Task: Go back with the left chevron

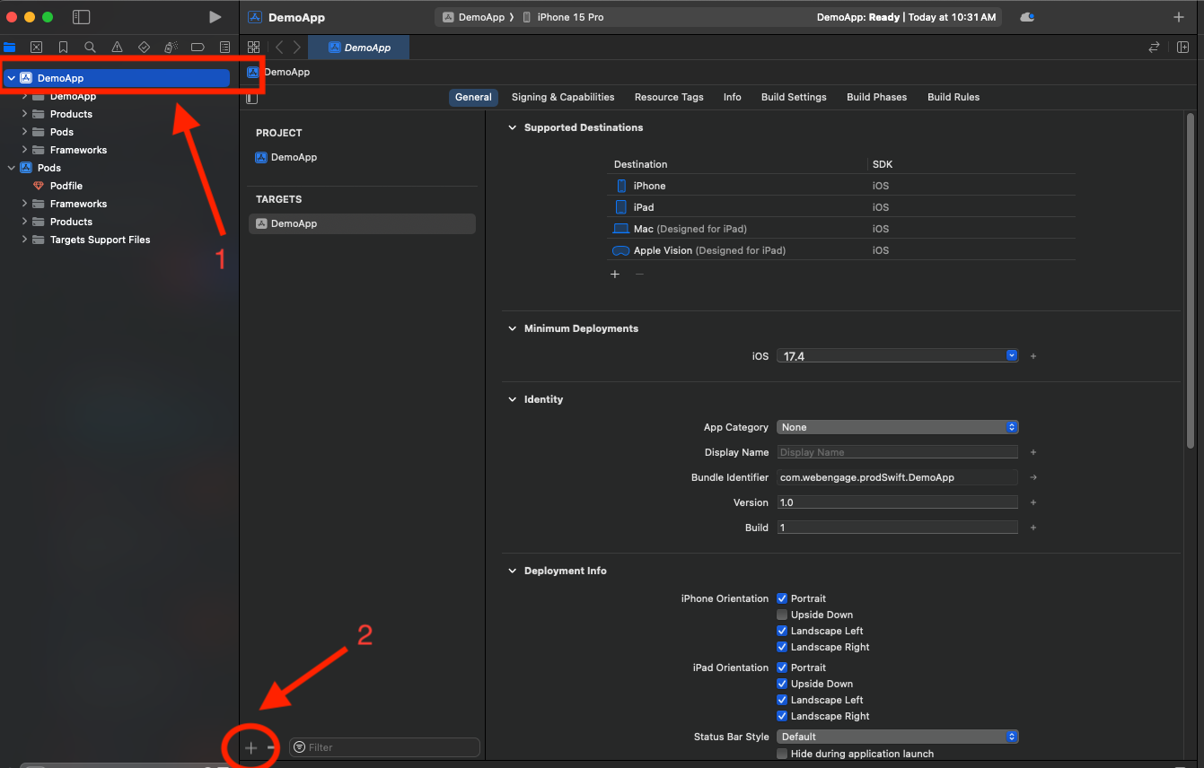Action: [x=279, y=48]
